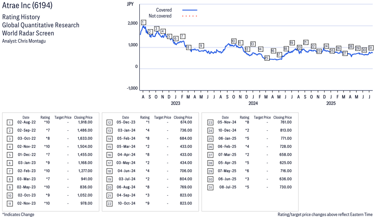377x217 pixels.
Task: Click the blue Covered legend line
Action: click(190, 10)
